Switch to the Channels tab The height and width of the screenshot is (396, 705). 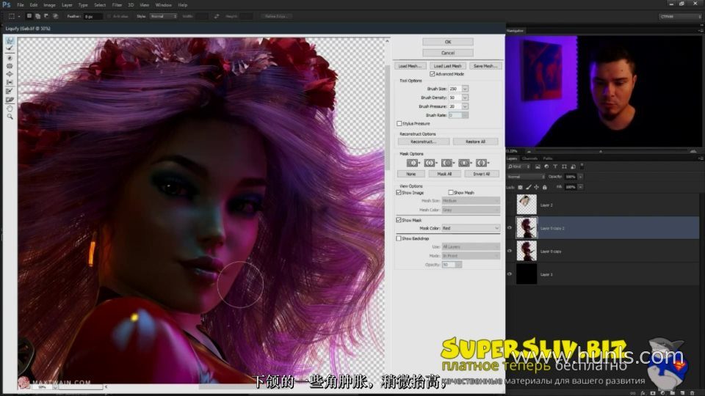(529, 158)
